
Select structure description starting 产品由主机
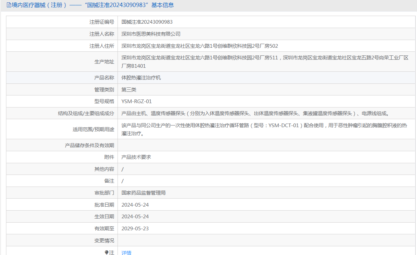coord(255,113)
